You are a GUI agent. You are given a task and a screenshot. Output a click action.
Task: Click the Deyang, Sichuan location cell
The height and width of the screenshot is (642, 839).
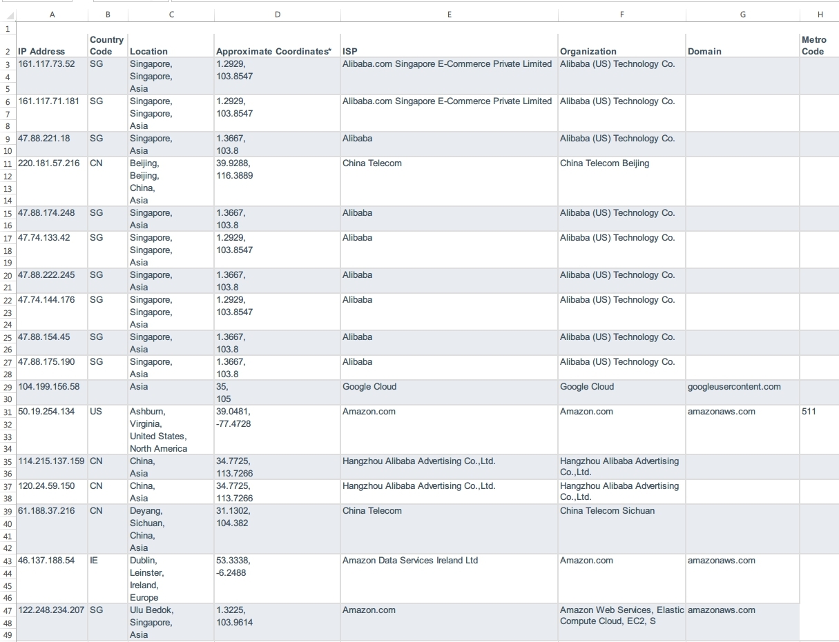[x=171, y=529]
